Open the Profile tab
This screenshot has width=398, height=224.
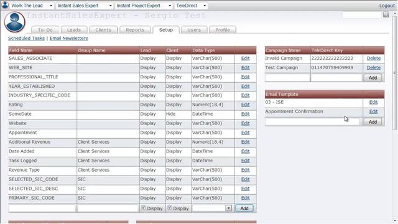223,30
